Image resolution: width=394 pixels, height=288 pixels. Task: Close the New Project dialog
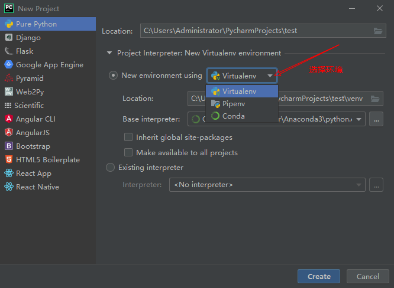click(x=380, y=8)
